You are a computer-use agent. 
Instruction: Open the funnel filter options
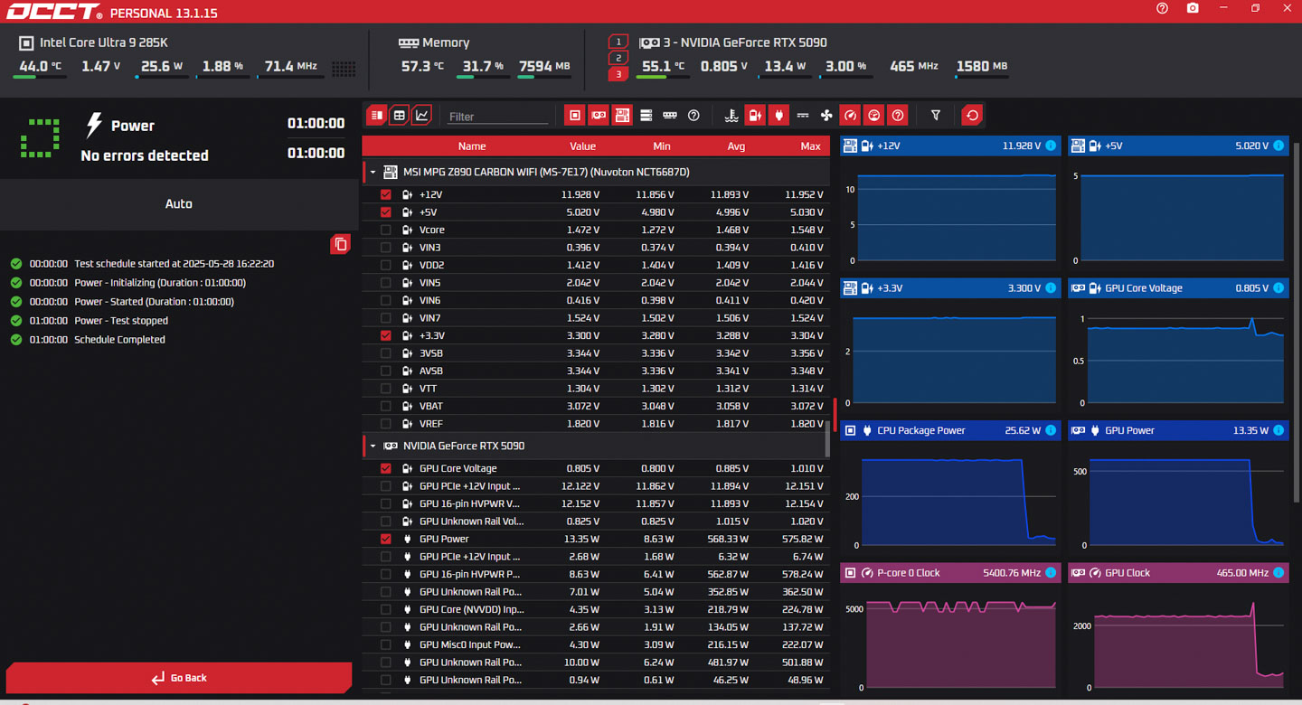pyautogui.click(x=936, y=116)
